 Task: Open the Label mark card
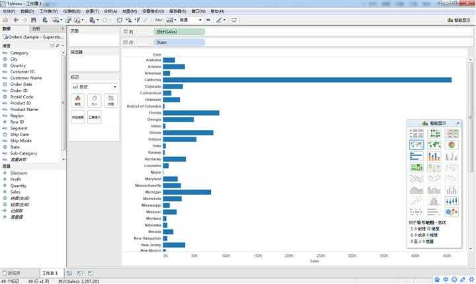(111, 100)
